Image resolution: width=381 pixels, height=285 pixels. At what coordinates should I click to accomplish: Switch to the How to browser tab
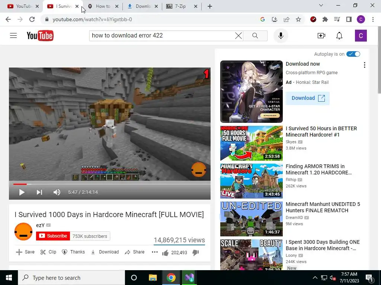(x=103, y=6)
